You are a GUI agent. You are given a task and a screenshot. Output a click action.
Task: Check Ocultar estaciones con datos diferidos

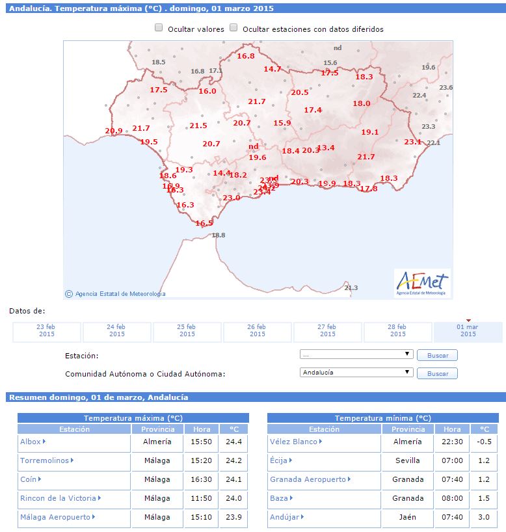tap(233, 28)
